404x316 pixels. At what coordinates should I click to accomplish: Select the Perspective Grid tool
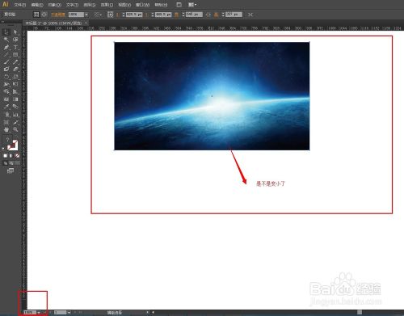click(15, 92)
